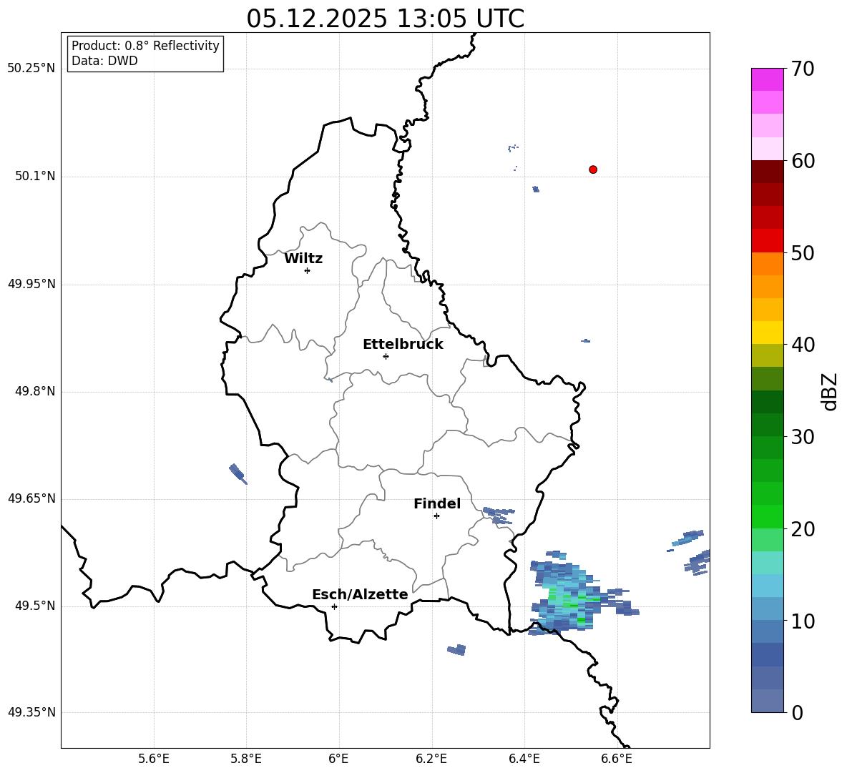Viewport: 847px width, 773px height.
Task: Click the cross marker at Ettelbruck
Action: [x=386, y=356]
